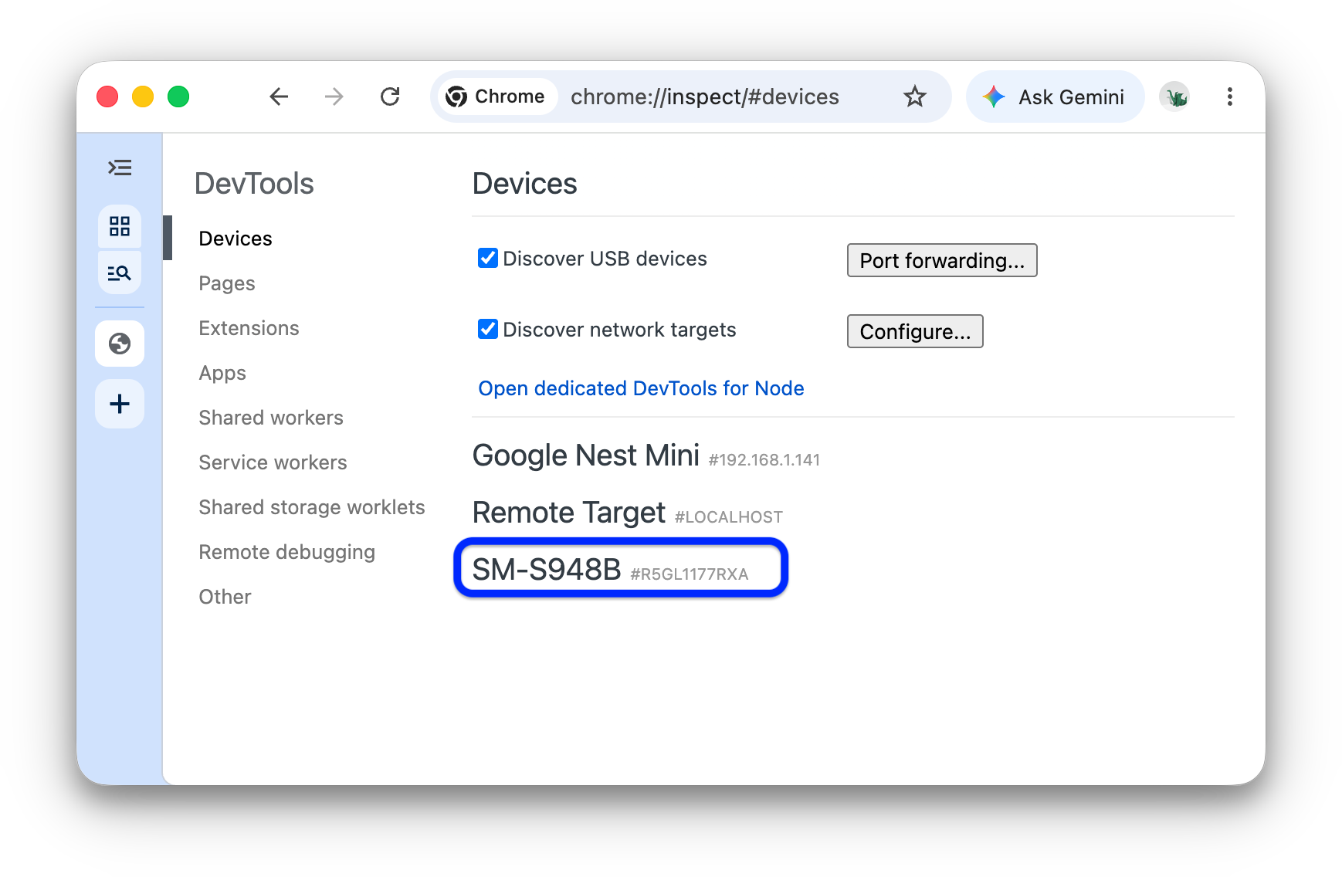Viewport: 1342px width, 877px height.
Task: Uncheck Discover network targets
Action: pyautogui.click(x=488, y=329)
